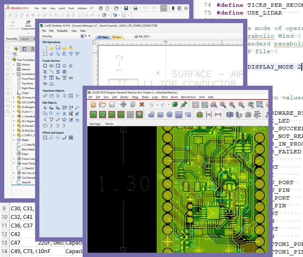Click the OrCAD camera snapshot icon
Viewport: 303px width, 257px height.
(248, 115)
